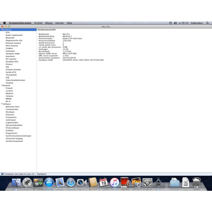Select Diagnostische info entry
This screenshot has height=212, width=212.
tap(14, 41)
